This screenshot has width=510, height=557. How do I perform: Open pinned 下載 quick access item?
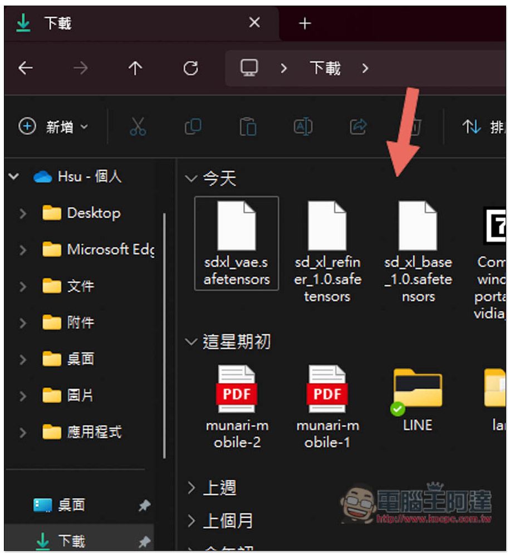pyautogui.click(x=60, y=541)
